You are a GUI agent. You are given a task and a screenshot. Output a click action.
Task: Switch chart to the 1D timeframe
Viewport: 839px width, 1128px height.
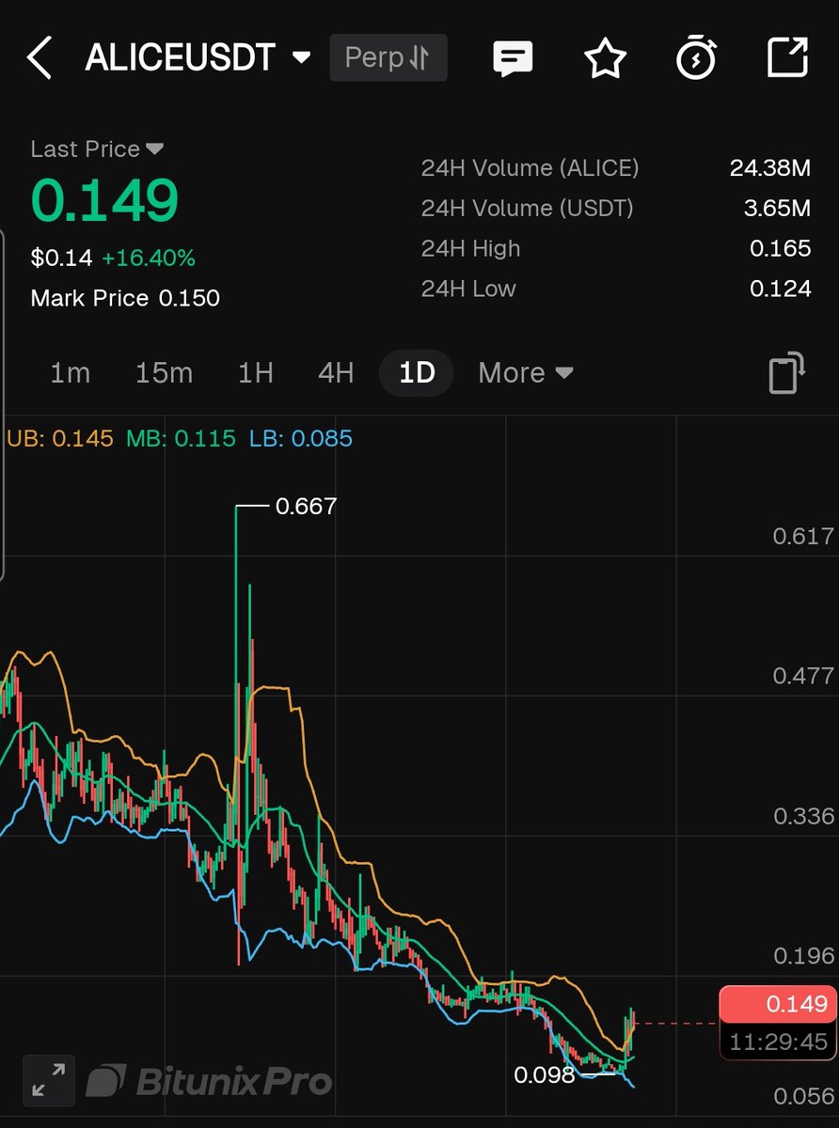[416, 372]
